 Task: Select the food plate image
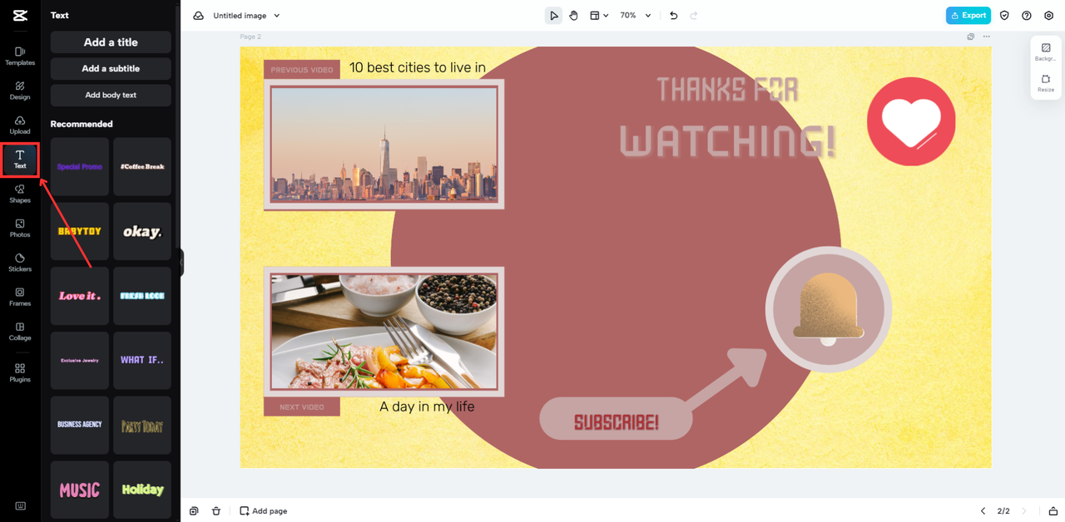(384, 332)
